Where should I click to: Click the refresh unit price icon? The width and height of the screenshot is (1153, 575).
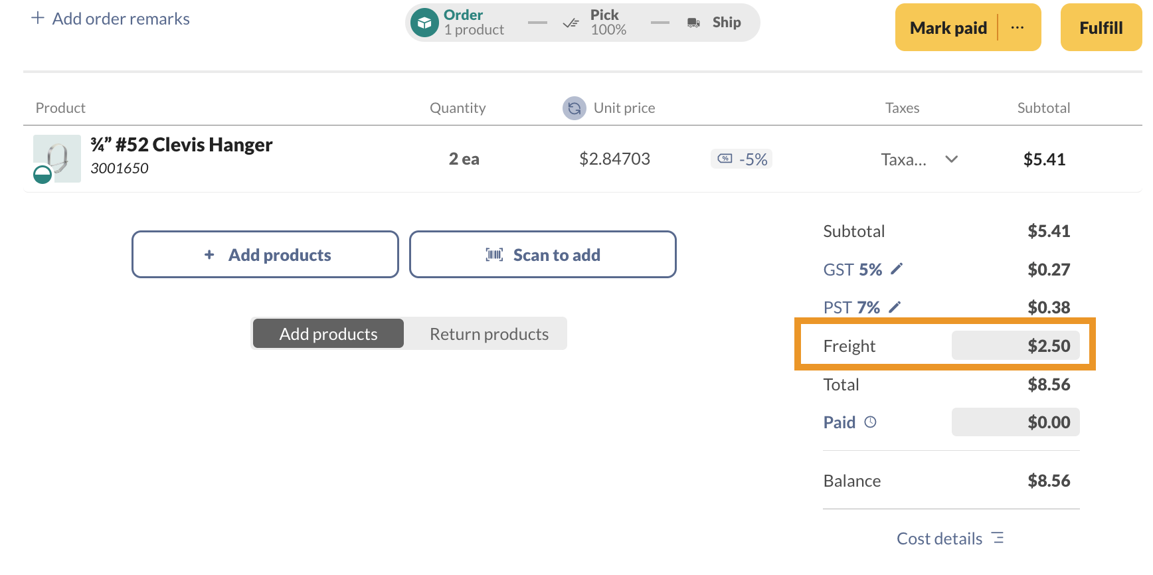pos(575,108)
